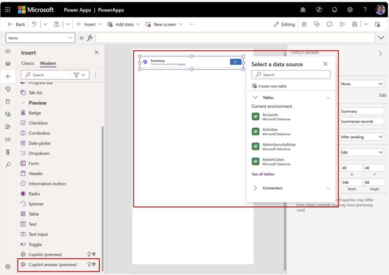Open the Data icon in left sidebar
Viewport: 389px width, 275px height.
point(8,102)
